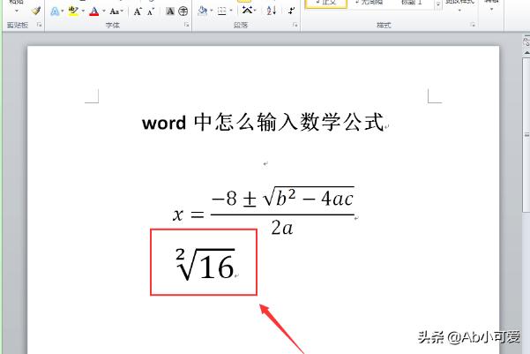The height and width of the screenshot is (354, 530).
Task: Expand the shading color dropdown arrow
Action: tap(212, 11)
